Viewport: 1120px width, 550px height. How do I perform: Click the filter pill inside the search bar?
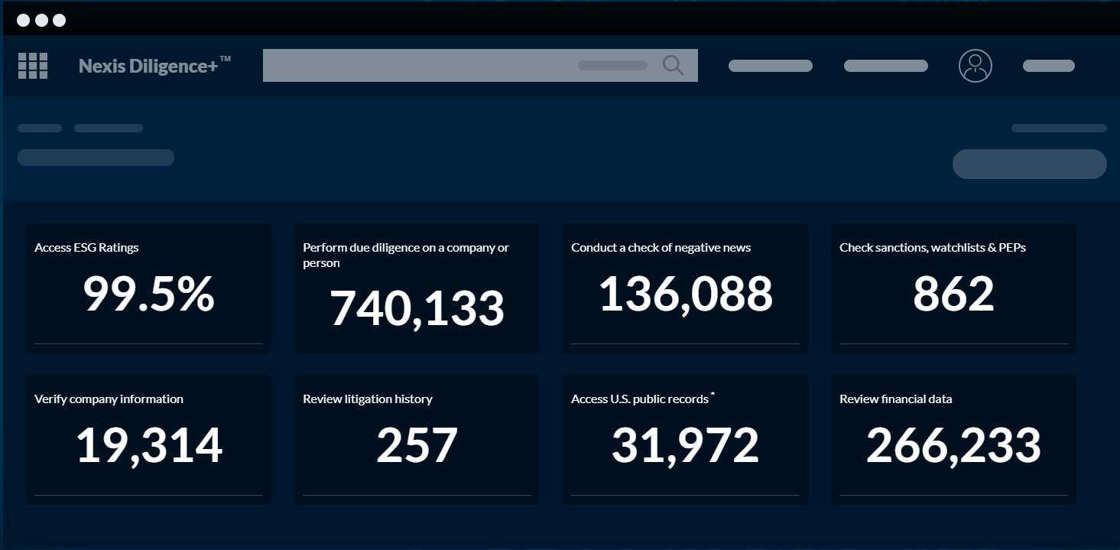click(x=612, y=66)
